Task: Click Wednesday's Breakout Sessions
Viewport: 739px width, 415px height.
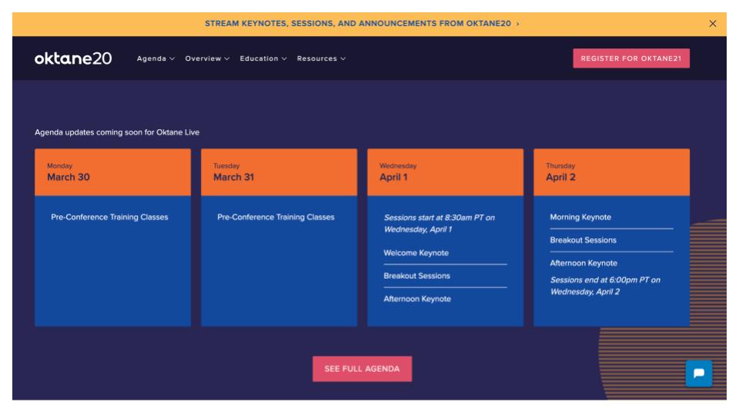Action: (416, 276)
